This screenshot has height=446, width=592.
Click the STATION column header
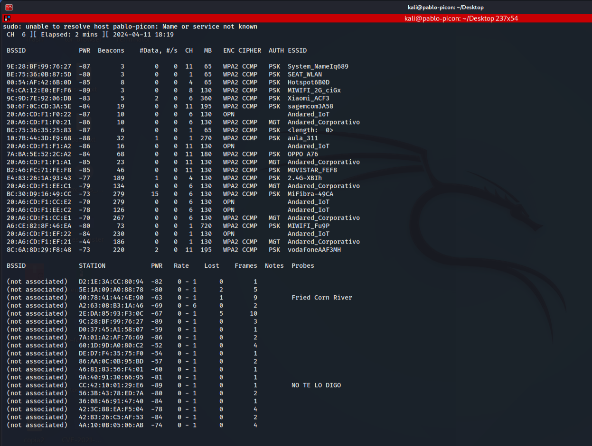[x=92, y=265]
